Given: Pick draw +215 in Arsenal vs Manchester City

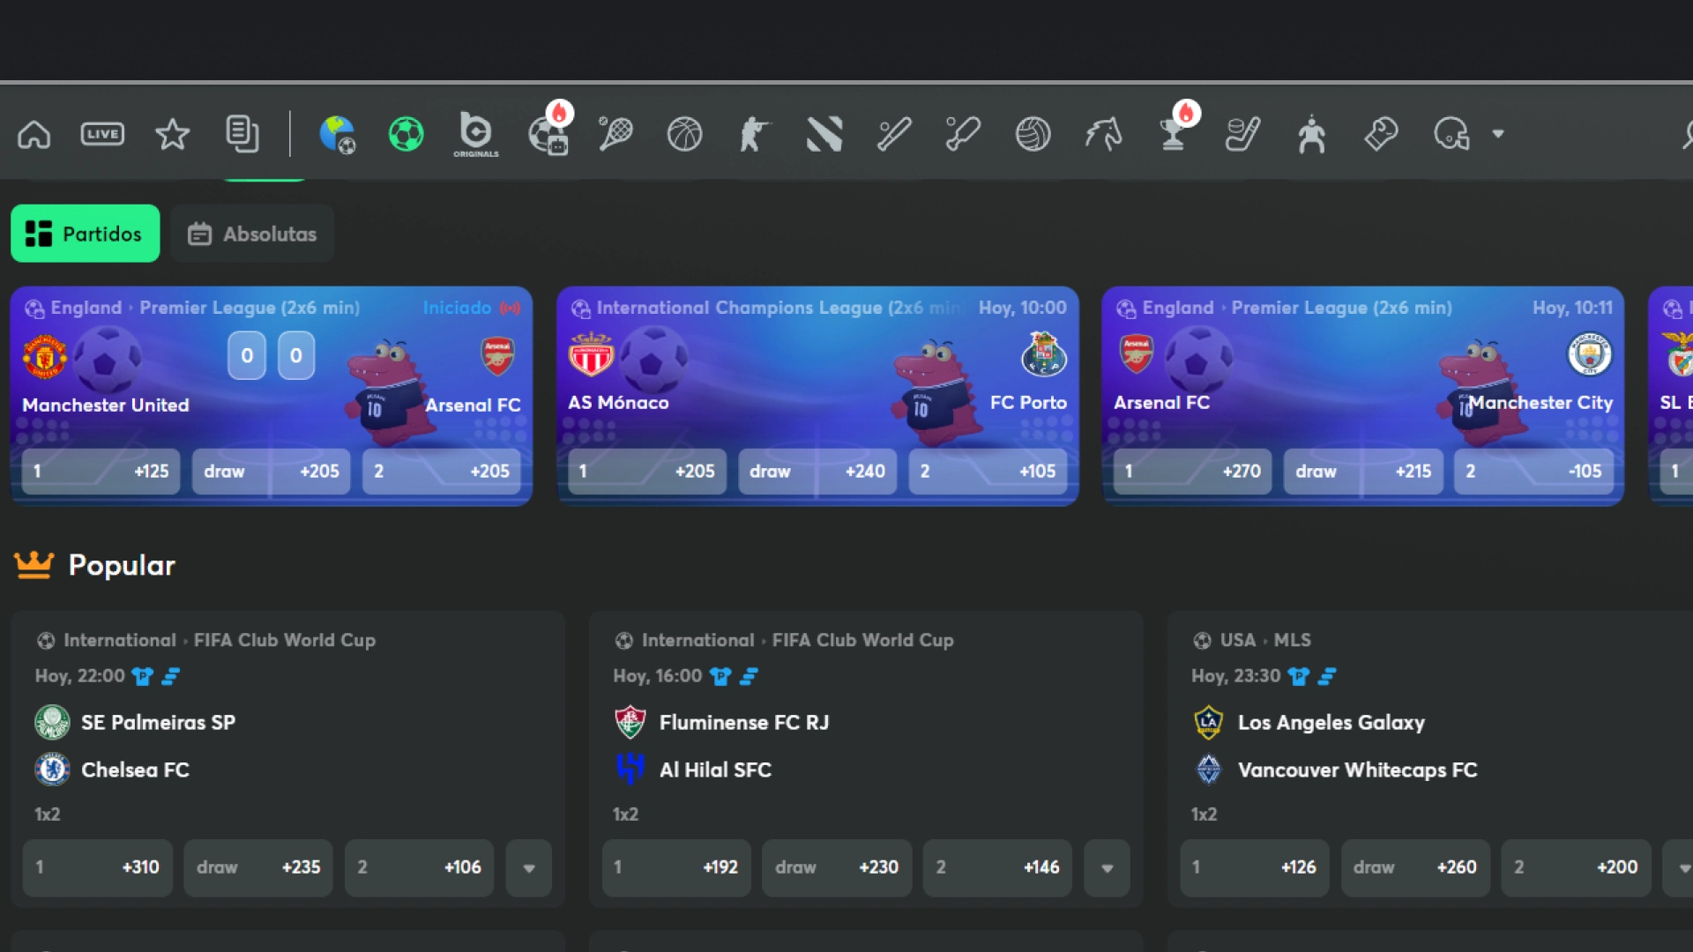Looking at the screenshot, I should (x=1363, y=471).
